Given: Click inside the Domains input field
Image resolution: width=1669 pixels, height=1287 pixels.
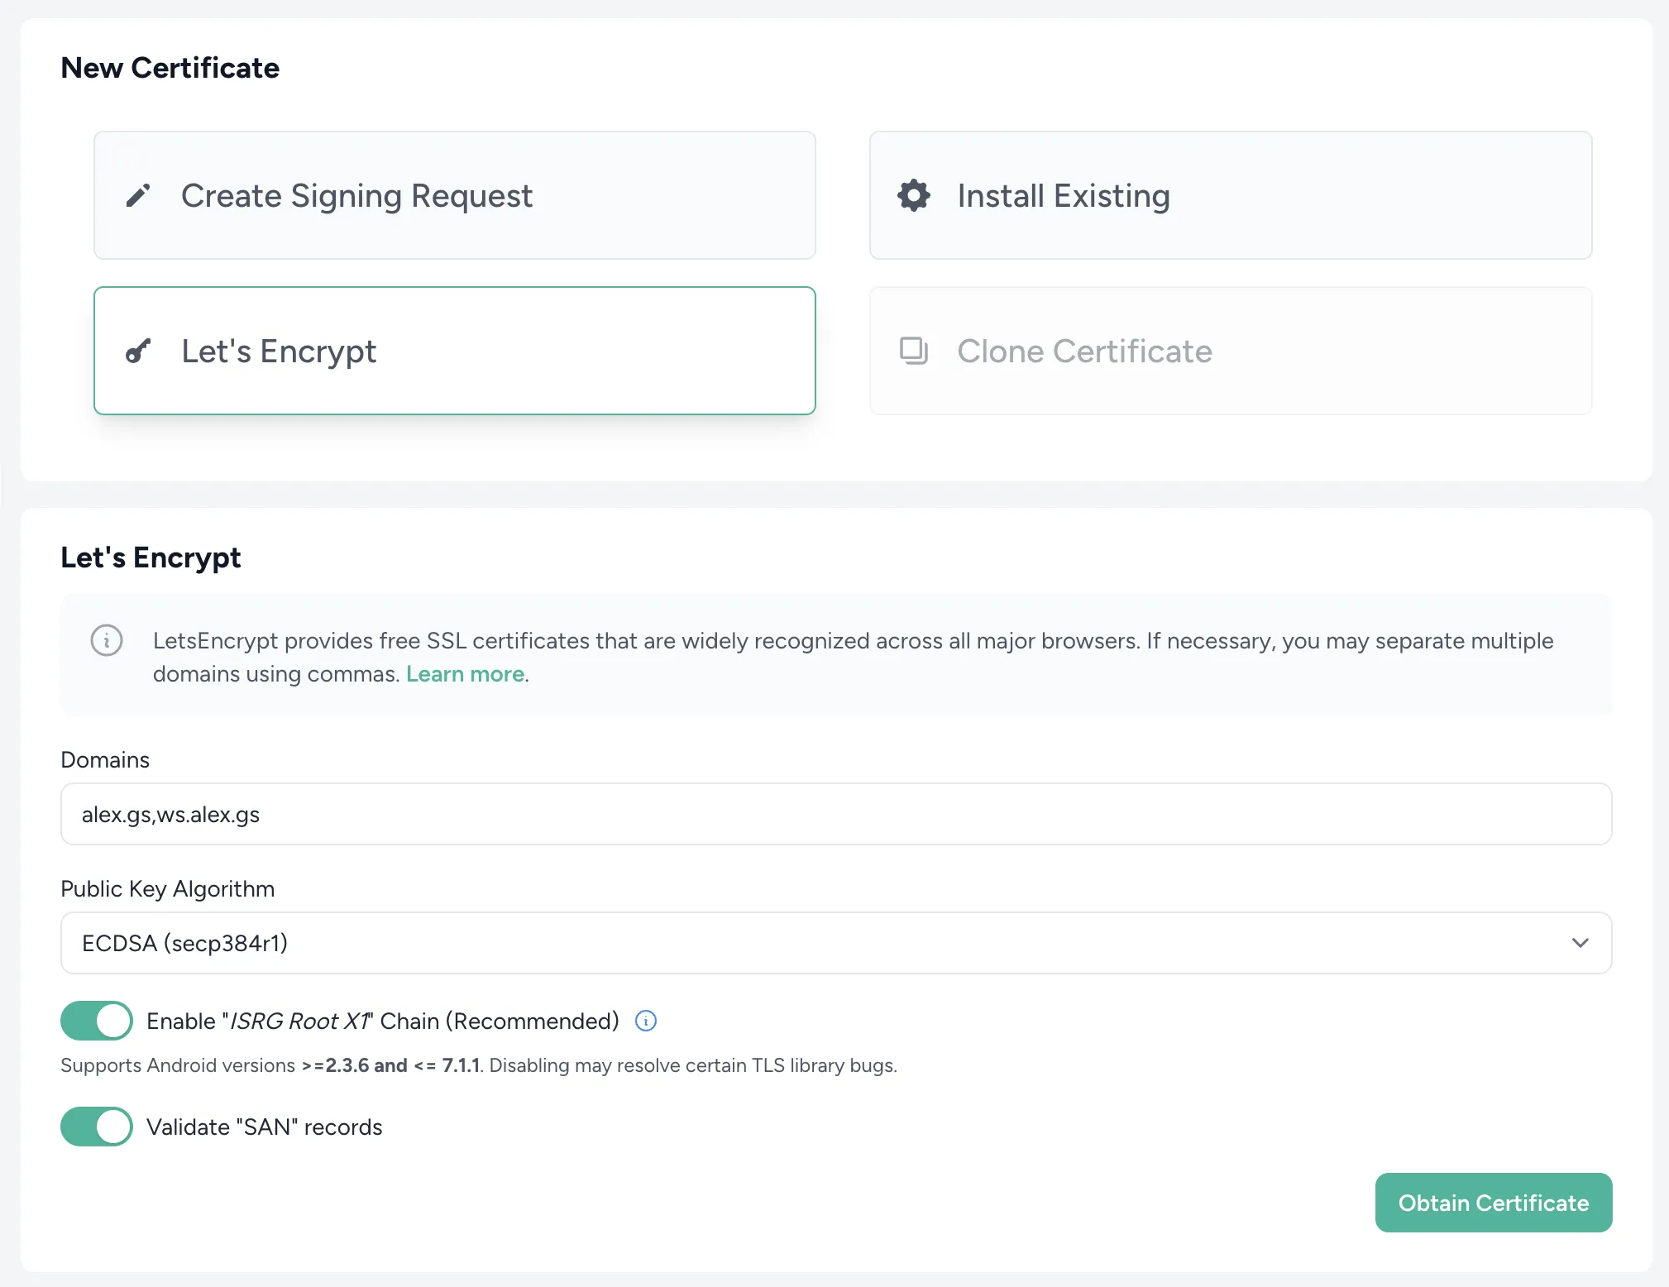Looking at the screenshot, I should coord(836,814).
